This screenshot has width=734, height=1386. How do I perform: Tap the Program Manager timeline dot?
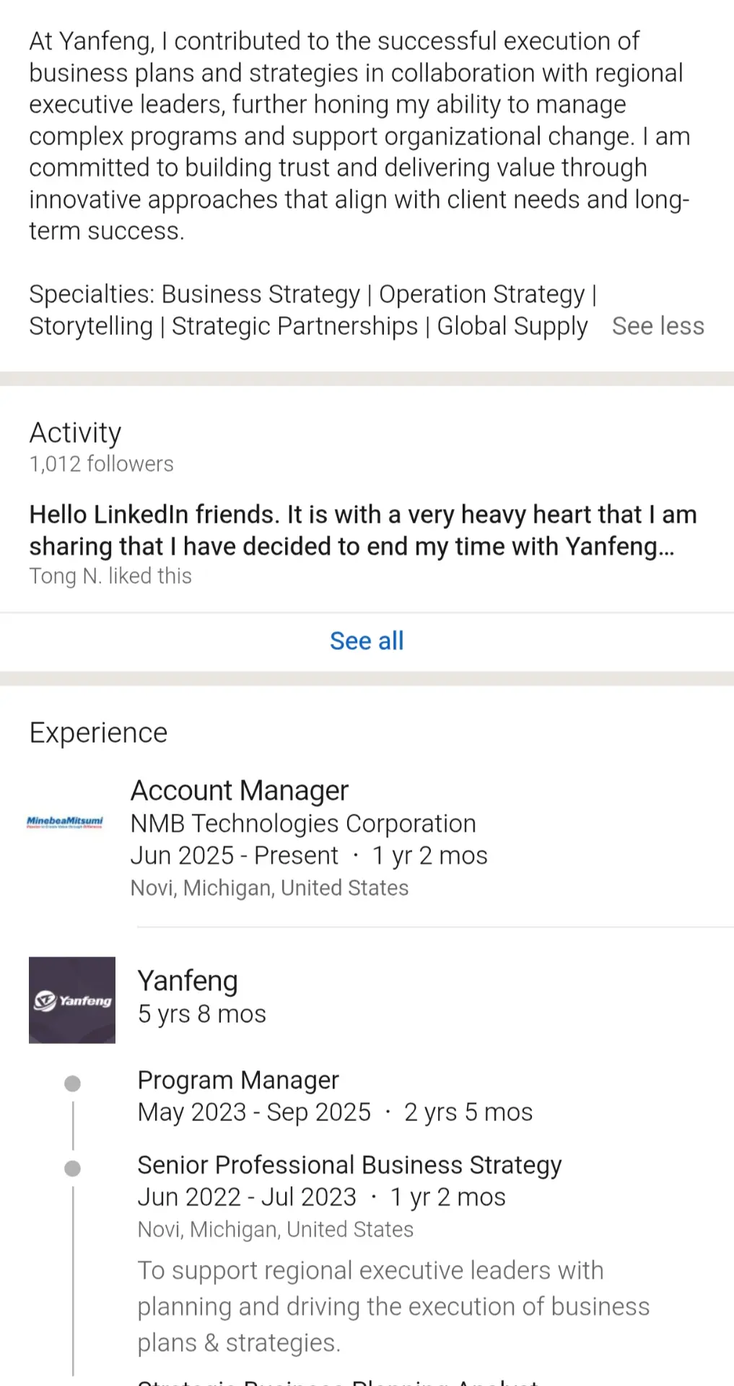(x=72, y=1084)
